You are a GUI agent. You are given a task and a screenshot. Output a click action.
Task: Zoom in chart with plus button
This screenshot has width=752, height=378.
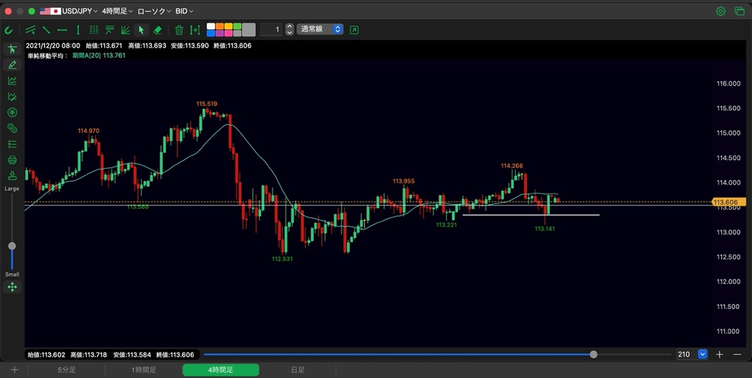(x=719, y=354)
